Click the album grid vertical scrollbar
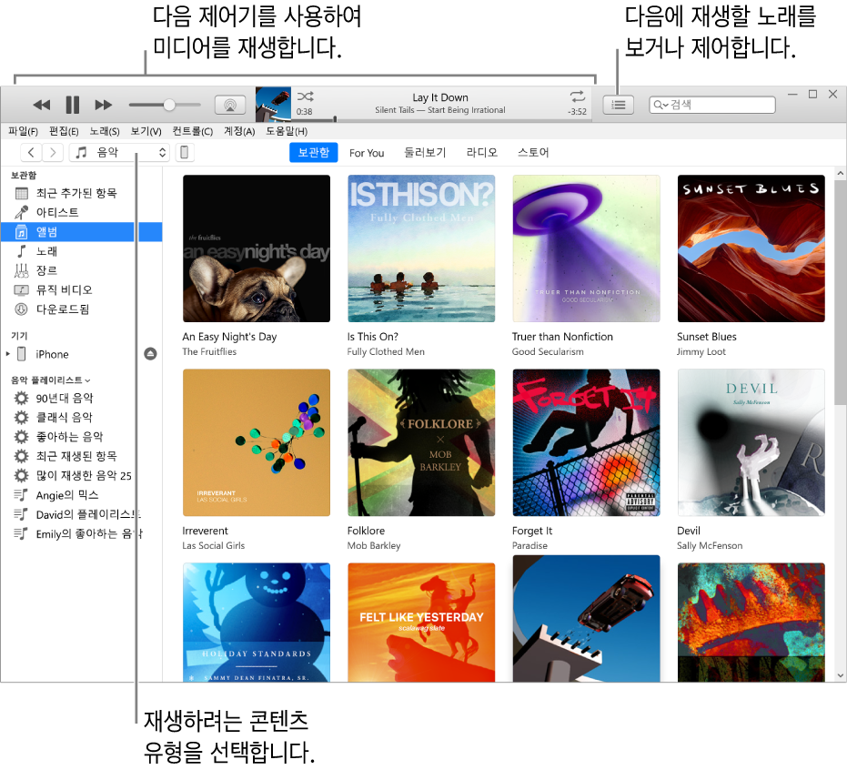The height and width of the screenshot is (770, 847). click(x=840, y=292)
